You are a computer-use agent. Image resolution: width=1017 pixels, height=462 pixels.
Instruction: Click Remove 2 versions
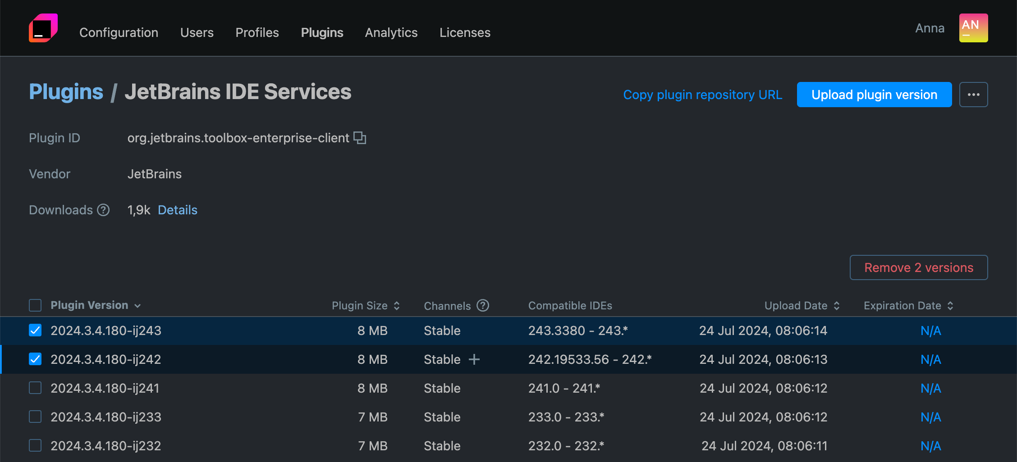pyautogui.click(x=918, y=267)
